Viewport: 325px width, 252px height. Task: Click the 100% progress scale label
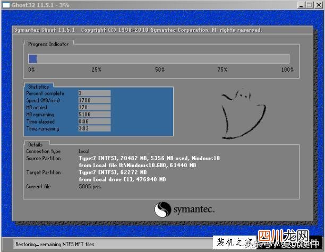(x=287, y=69)
